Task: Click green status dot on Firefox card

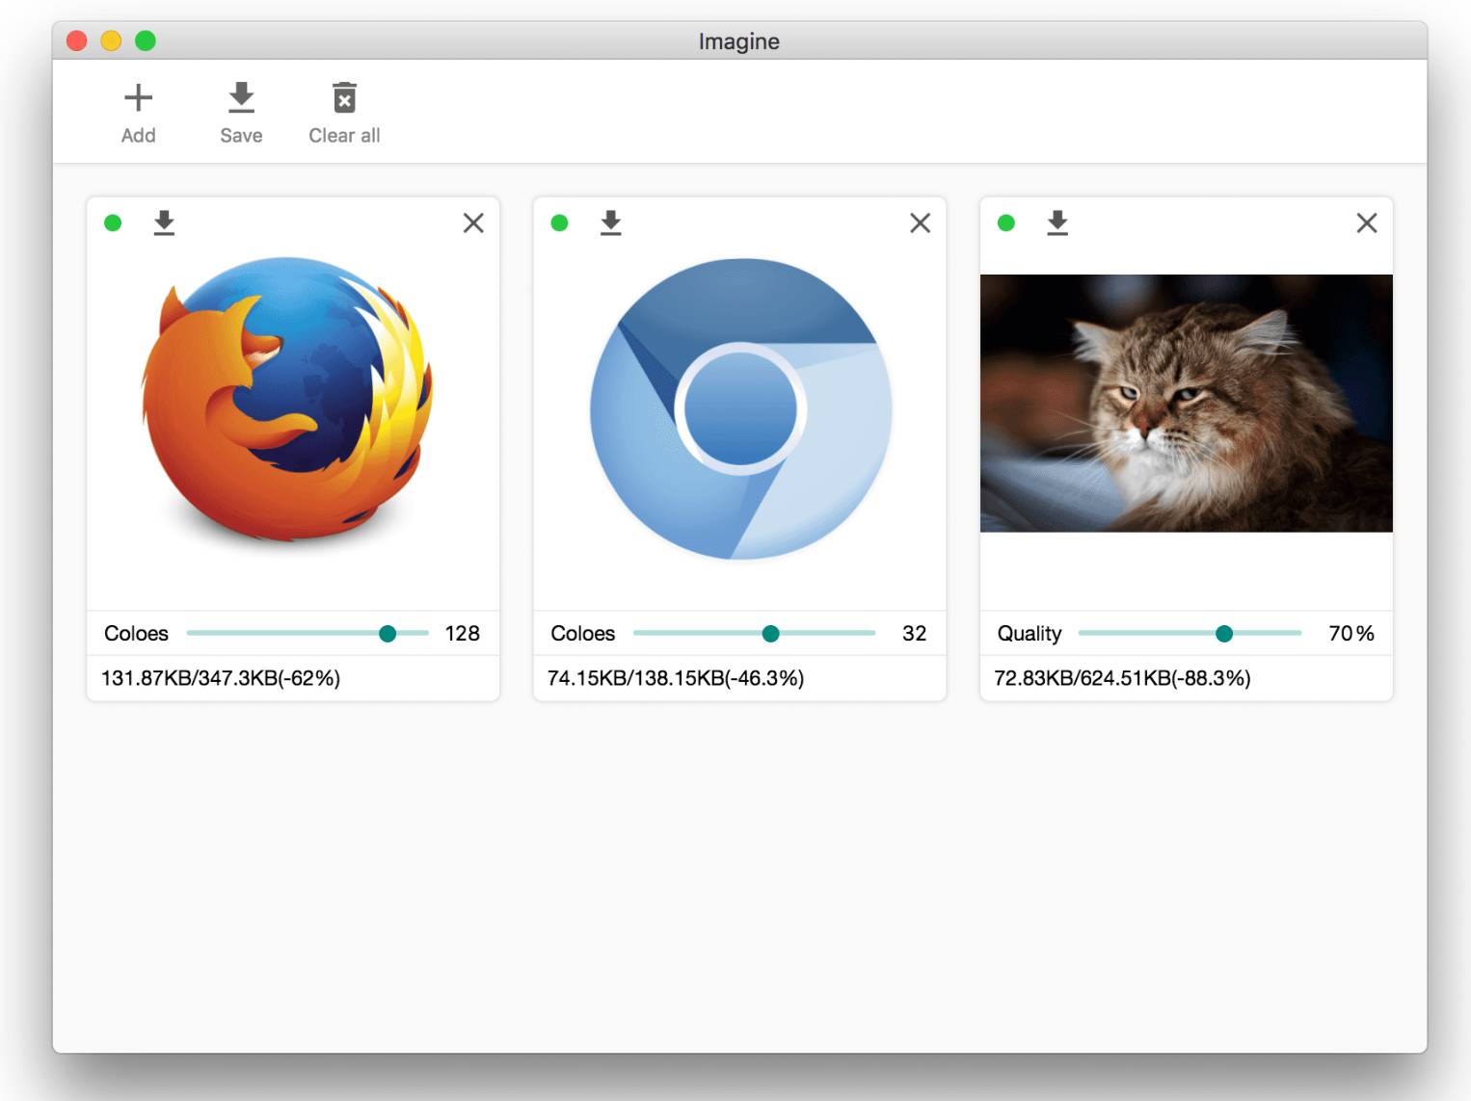Action: [113, 223]
